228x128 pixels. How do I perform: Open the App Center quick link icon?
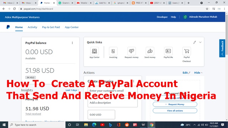[94, 51]
